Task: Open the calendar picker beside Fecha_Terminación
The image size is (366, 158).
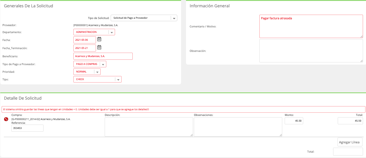Action: pos(99,48)
